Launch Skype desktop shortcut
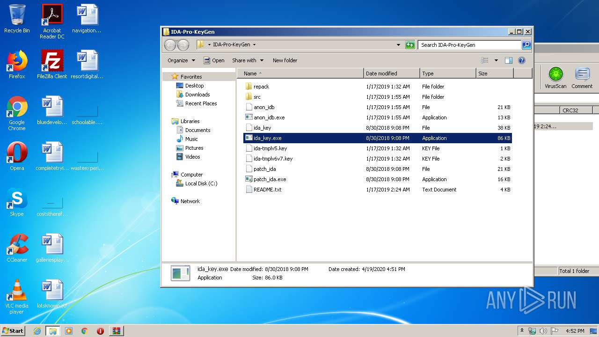599x337 pixels. coord(17,202)
